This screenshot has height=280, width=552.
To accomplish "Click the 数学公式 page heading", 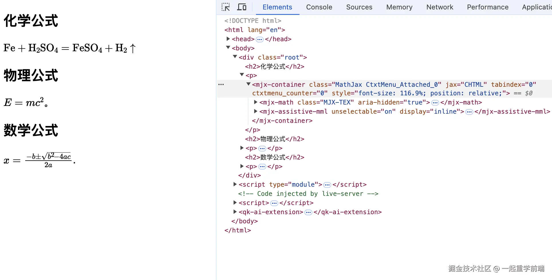I will point(31,130).
